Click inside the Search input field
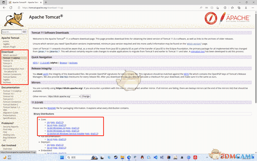Image resolution: width=257 pixels, height=161 pixels. [x=11, y=31]
